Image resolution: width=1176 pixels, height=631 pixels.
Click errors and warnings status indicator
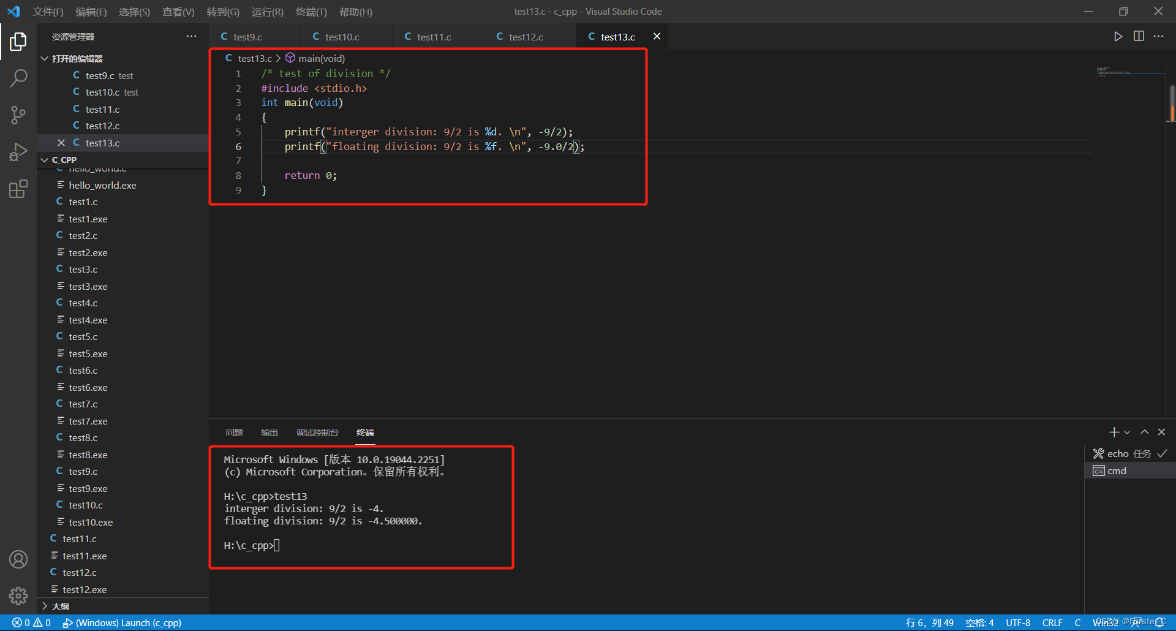point(31,622)
